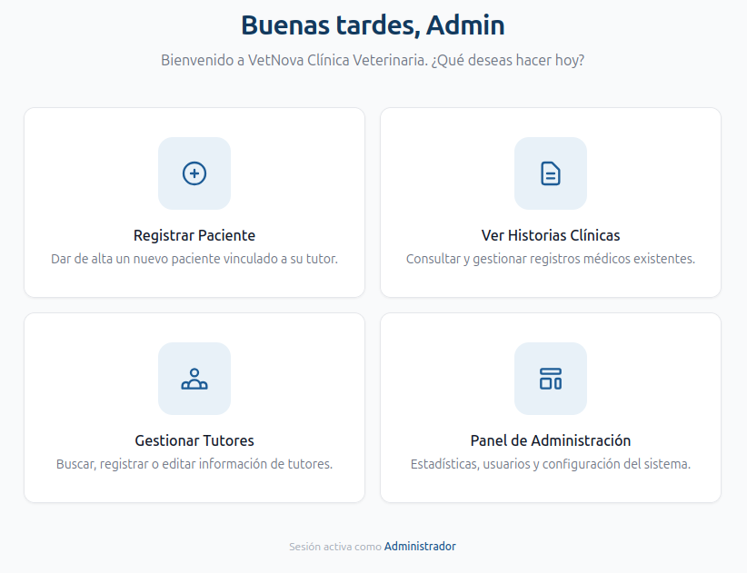Click the document icon for Historias Clínicas

550,173
